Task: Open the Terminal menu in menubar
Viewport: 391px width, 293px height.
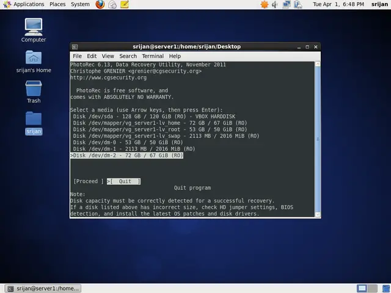Action: click(x=153, y=56)
